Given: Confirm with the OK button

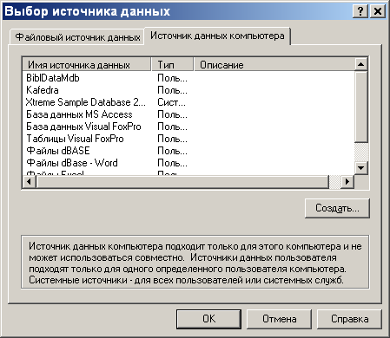Looking at the screenshot, I should 208,319.
